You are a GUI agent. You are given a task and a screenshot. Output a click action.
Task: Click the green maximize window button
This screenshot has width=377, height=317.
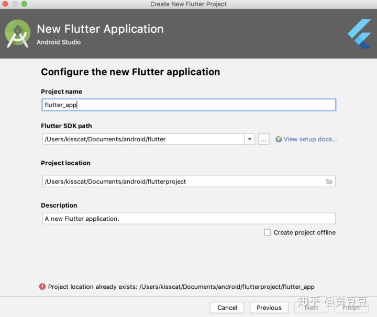(x=24, y=4)
